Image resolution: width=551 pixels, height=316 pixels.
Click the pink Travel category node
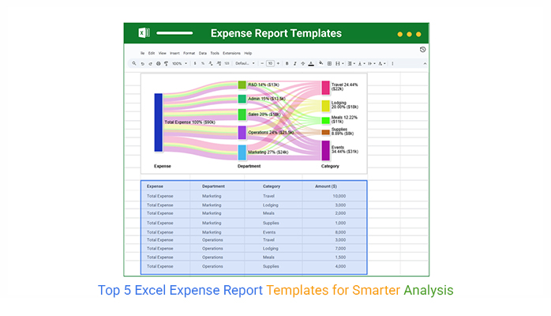coord(325,88)
